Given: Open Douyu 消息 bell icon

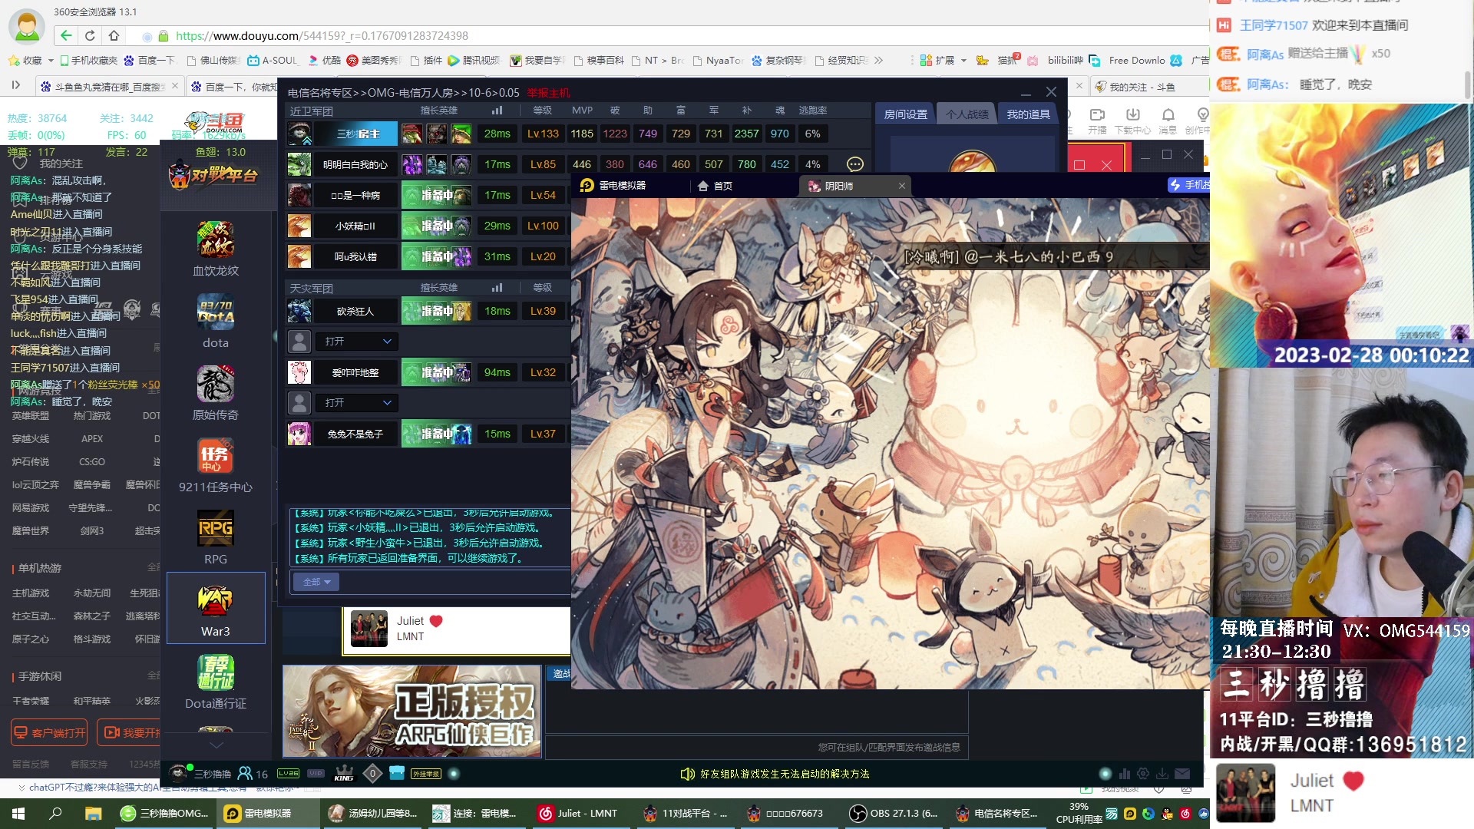Looking at the screenshot, I should 1168,121.
